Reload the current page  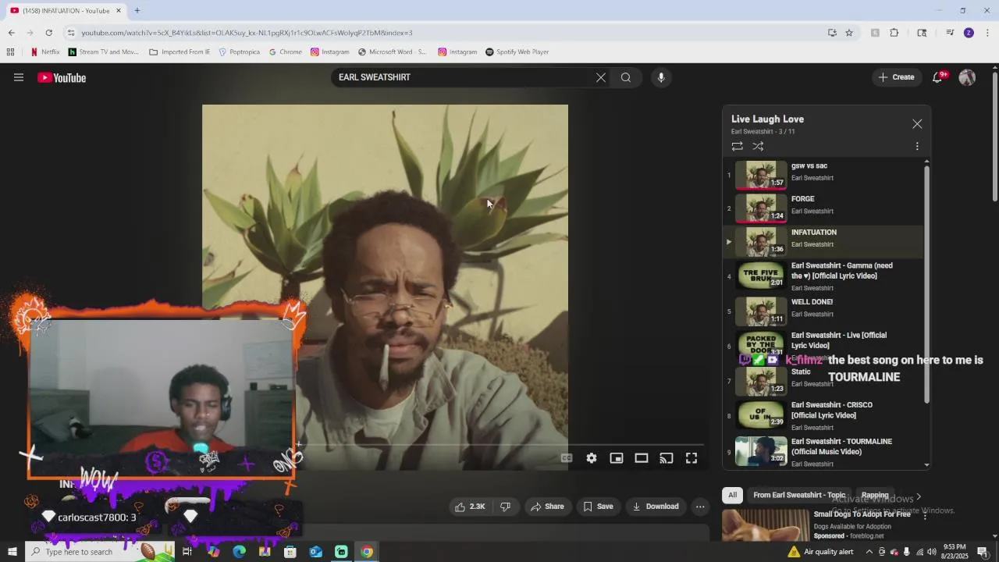[48, 33]
